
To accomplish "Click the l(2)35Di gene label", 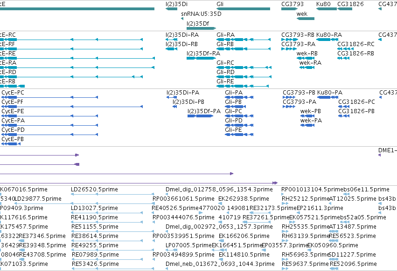I will coord(176,4).
